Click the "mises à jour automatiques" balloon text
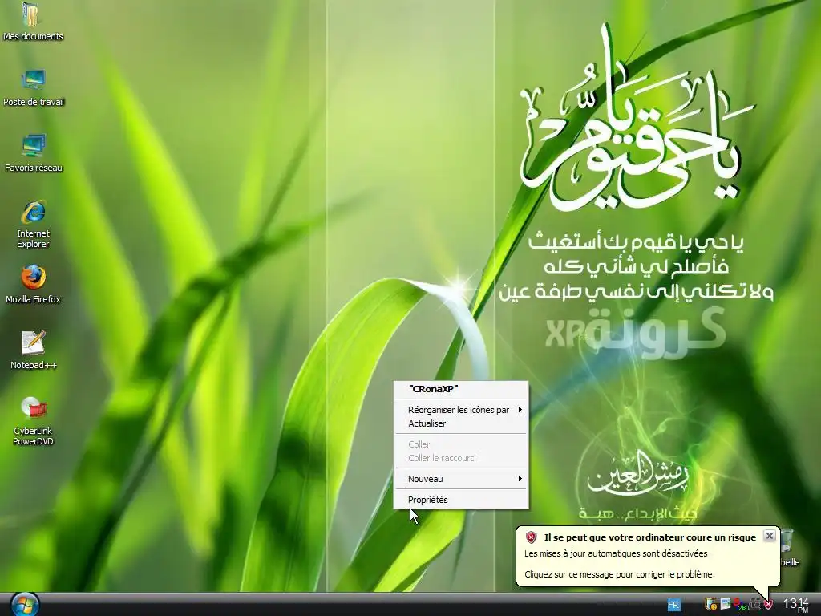Screen dimensions: 821x616 616,553
